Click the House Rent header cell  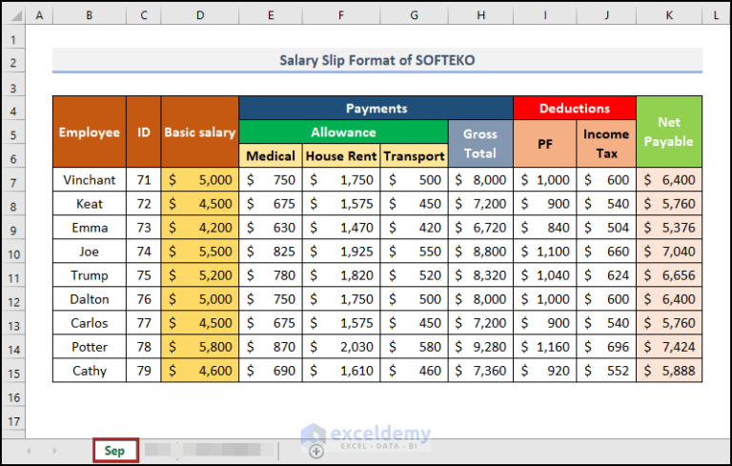[x=341, y=156]
